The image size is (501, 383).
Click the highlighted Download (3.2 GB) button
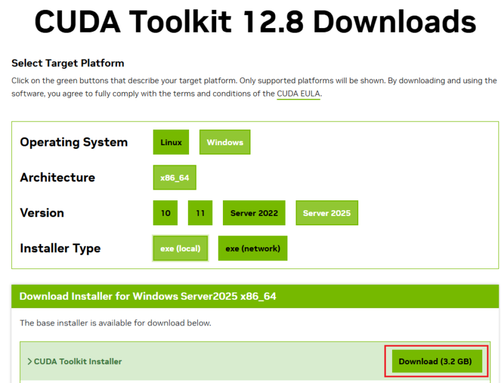pyautogui.click(x=436, y=361)
